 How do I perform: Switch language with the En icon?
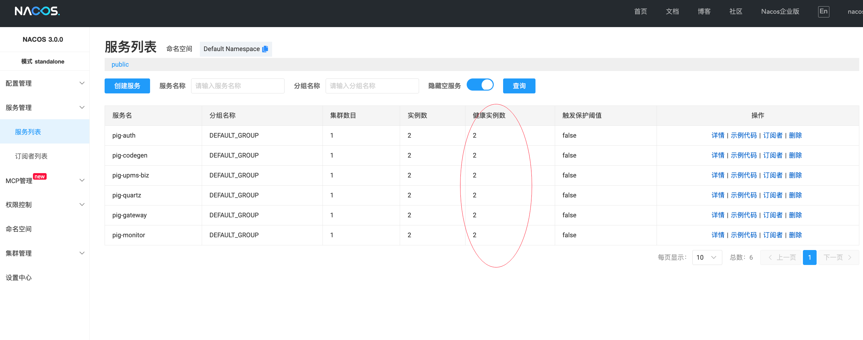pyautogui.click(x=823, y=12)
